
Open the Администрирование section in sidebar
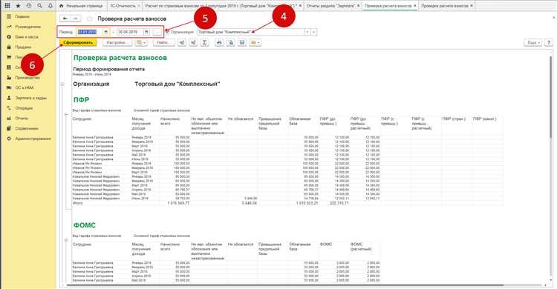[33, 139]
